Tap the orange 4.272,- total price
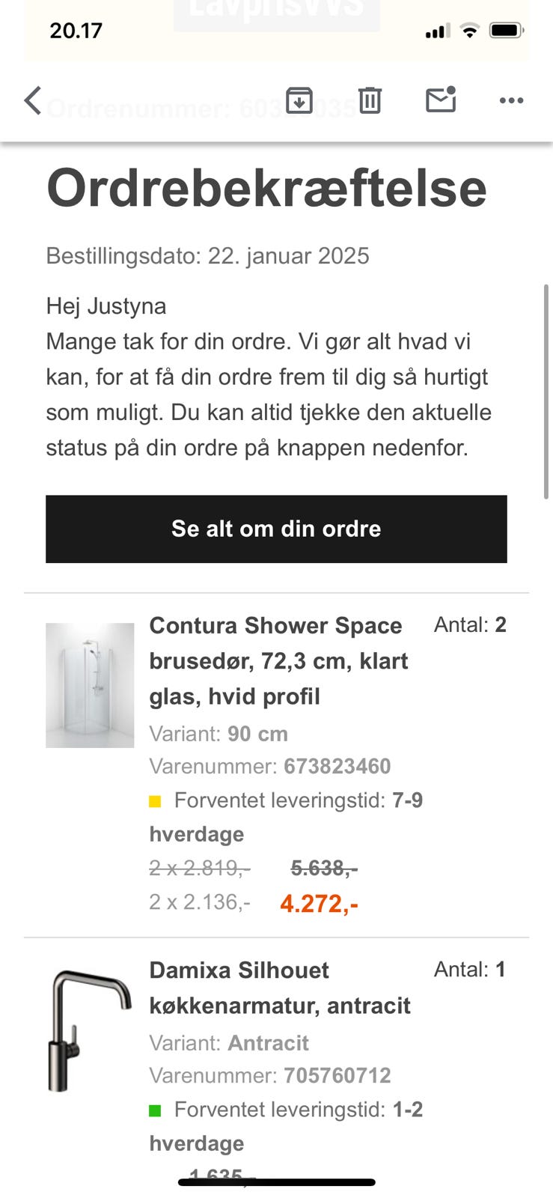This screenshot has width=553, height=1198. [319, 904]
